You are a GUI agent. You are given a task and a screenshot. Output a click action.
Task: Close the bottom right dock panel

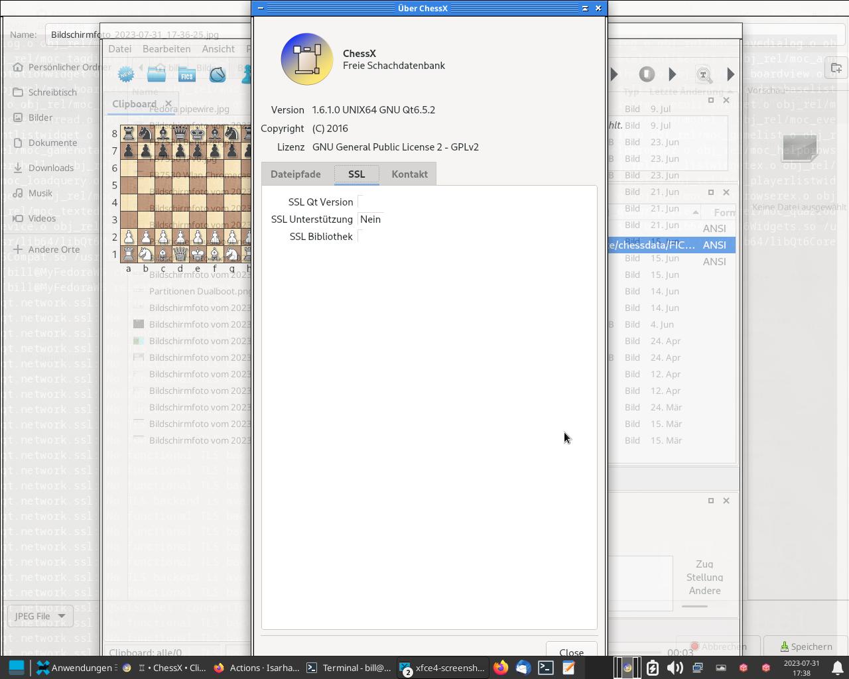coord(726,501)
